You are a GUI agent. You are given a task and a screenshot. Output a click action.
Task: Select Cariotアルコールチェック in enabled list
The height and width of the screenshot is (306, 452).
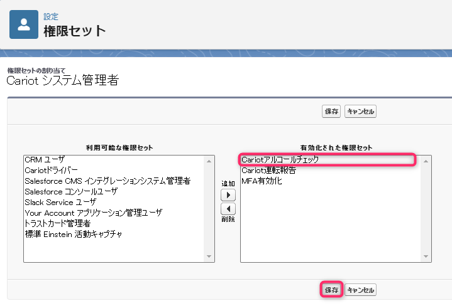pyautogui.click(x=331, y=160)
